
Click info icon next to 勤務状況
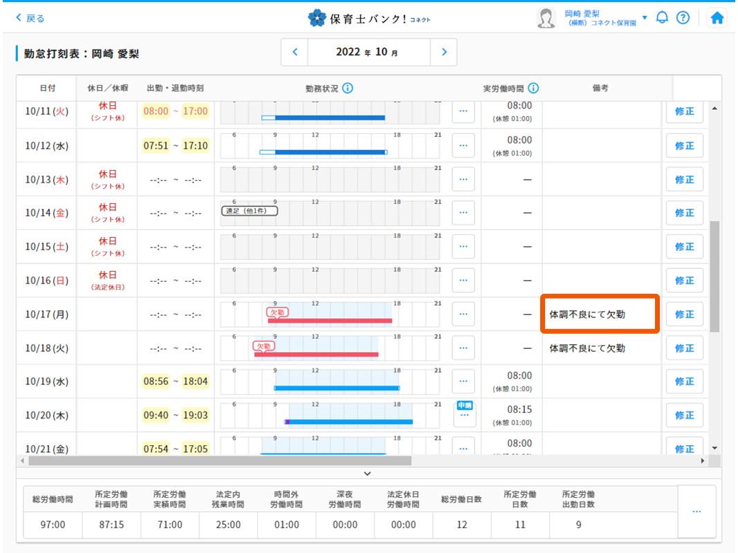[348, 88]
